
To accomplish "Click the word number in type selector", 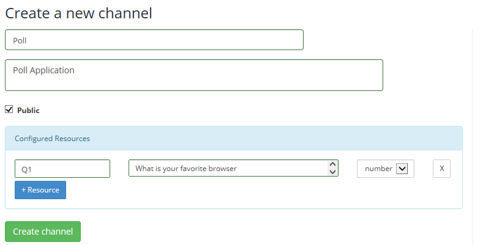I will 378,169.
